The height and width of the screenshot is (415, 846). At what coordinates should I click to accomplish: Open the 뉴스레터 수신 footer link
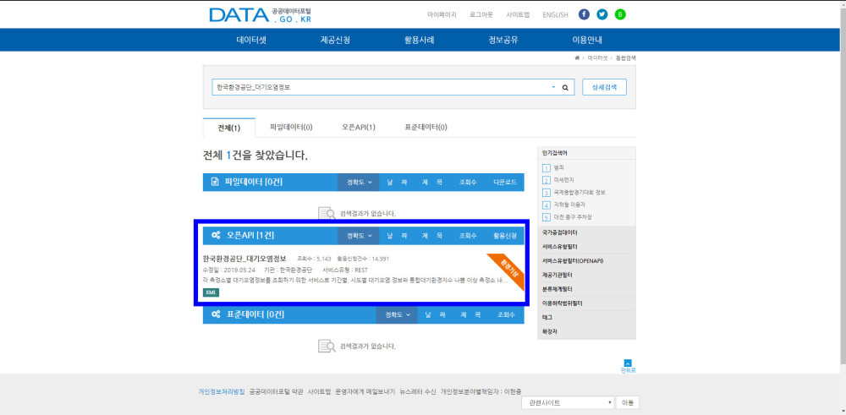418,392
